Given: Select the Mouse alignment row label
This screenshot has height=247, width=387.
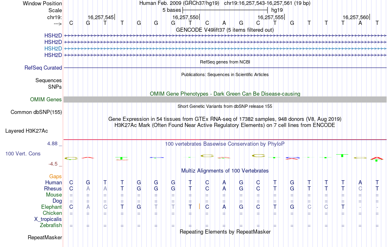Looking at the screenshot, I should (54, 195).
